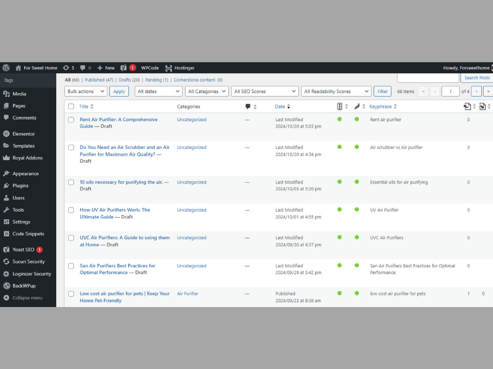Click the Plugins plug icon
This screenshot has width=493, height=369.
pos(6,185)
